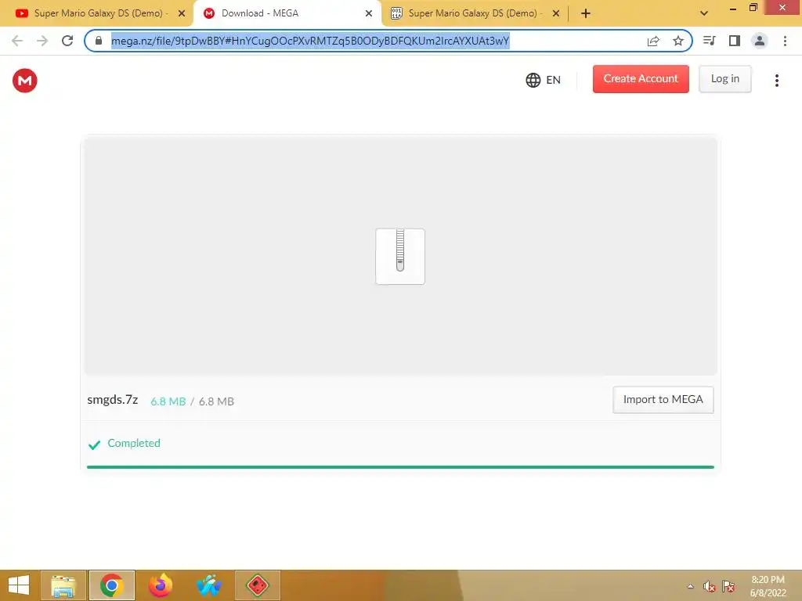This screenshot has height=601, width=802.
Task: Close the Download - MEGA tab
Action: (x=369, y=14)
